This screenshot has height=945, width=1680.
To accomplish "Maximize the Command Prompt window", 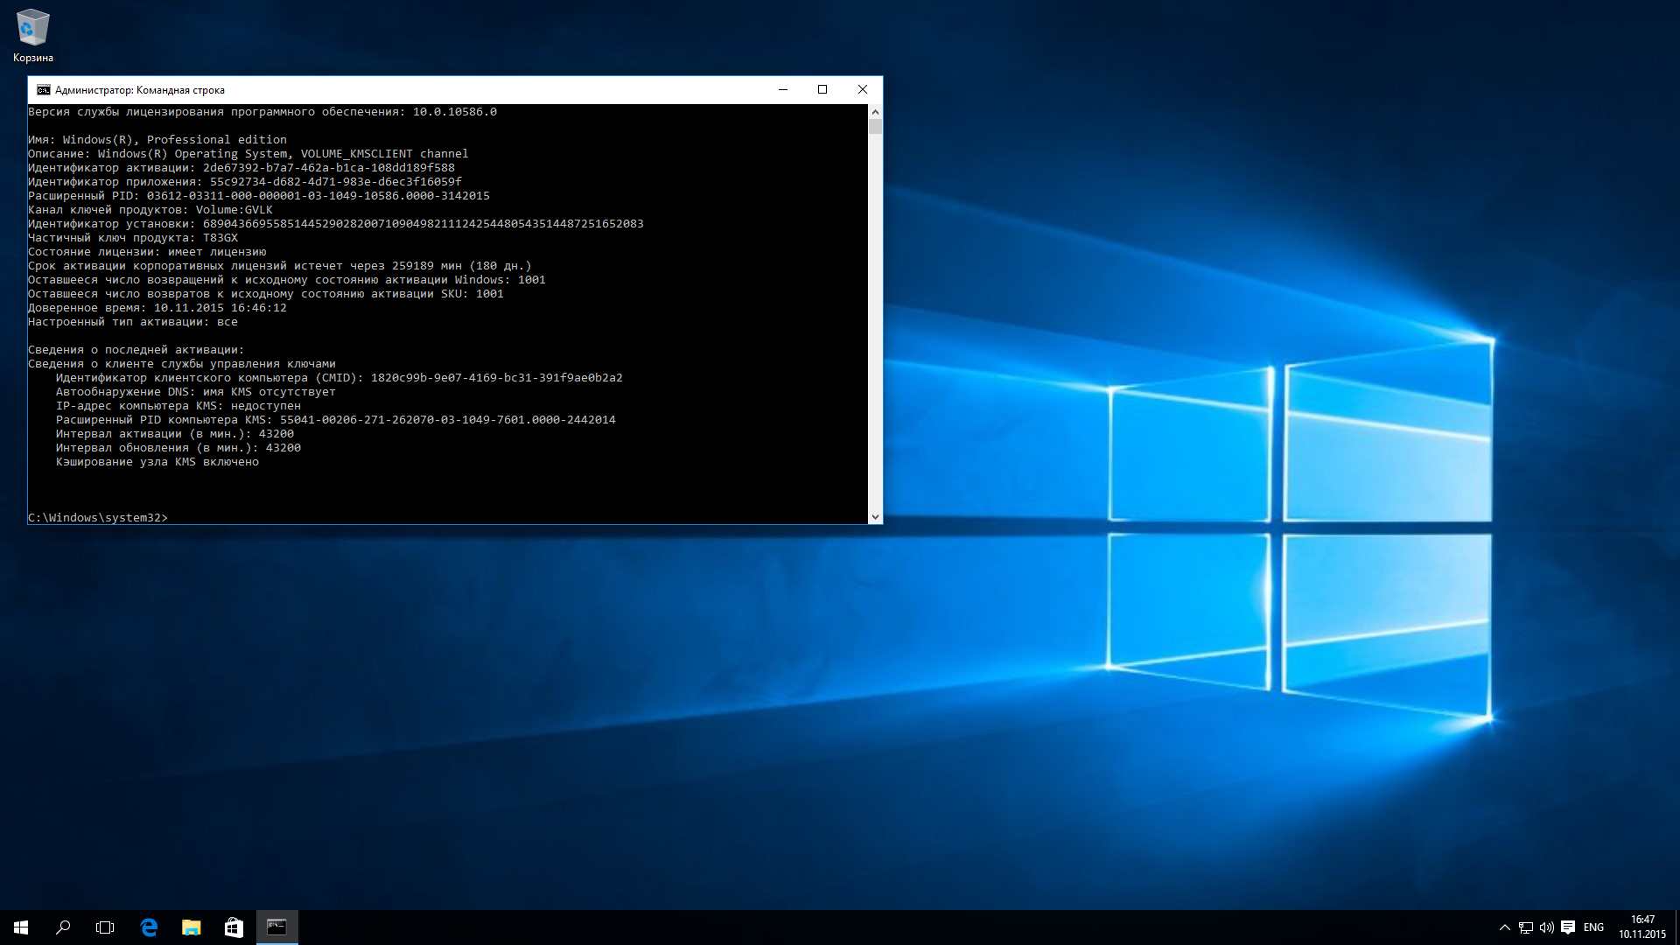I will coord(822,90).
